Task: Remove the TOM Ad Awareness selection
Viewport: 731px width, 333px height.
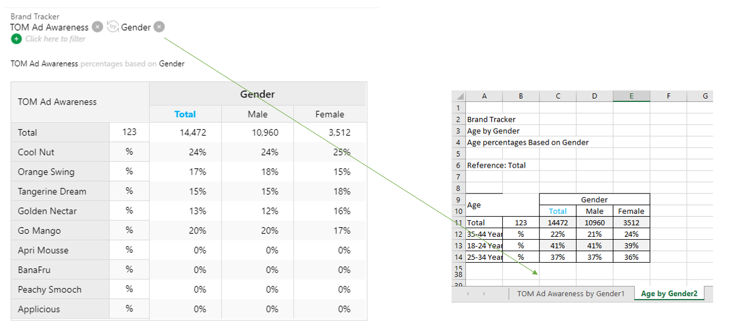Action: click(98, 27)
